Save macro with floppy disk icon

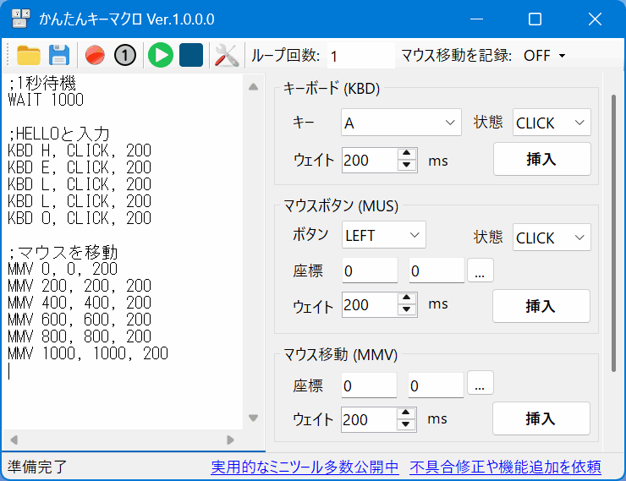point(59,55)
